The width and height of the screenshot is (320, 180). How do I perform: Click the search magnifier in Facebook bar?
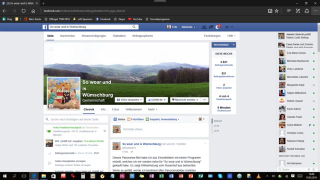(x=134, y=27)
